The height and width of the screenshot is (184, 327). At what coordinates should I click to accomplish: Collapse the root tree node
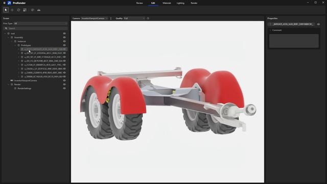tap(5, 33)
